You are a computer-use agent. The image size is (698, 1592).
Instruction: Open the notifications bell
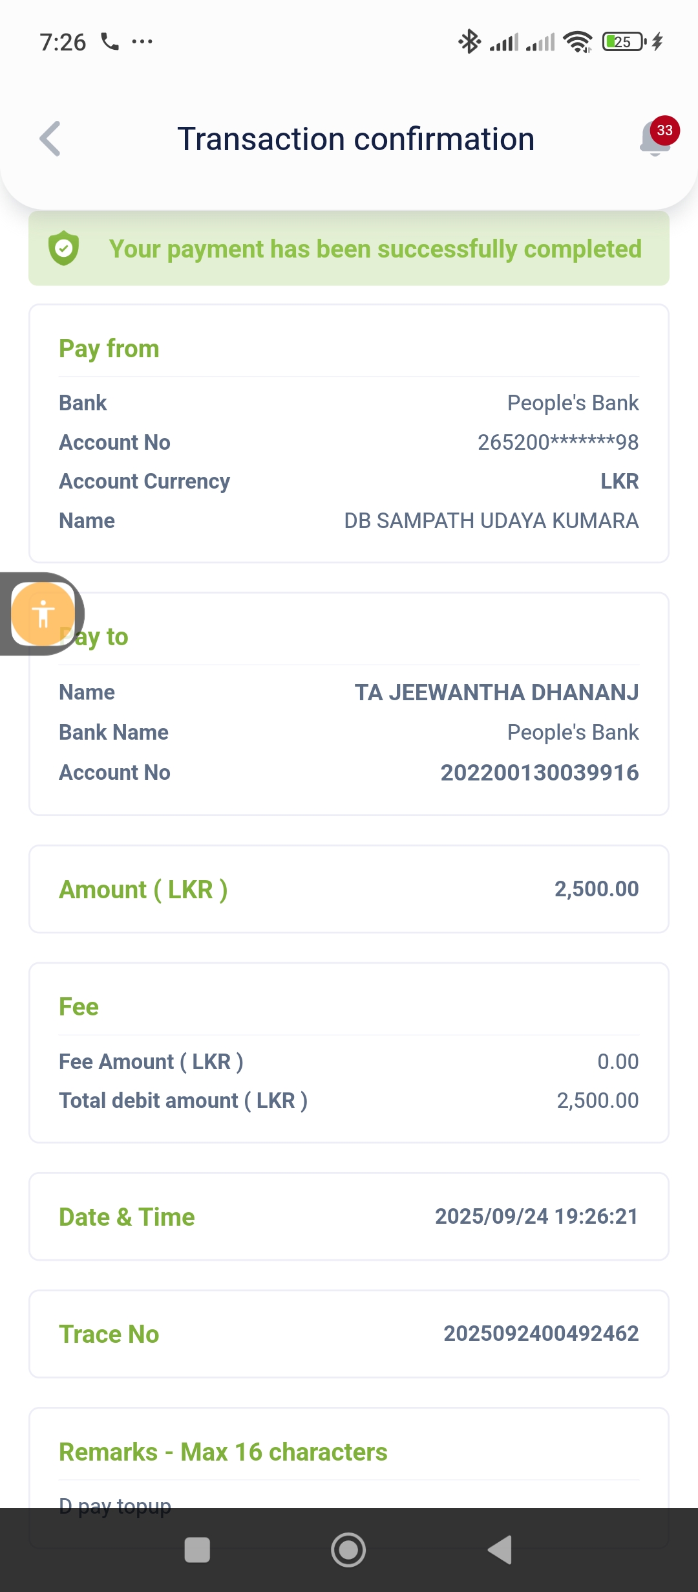(653, 141)
